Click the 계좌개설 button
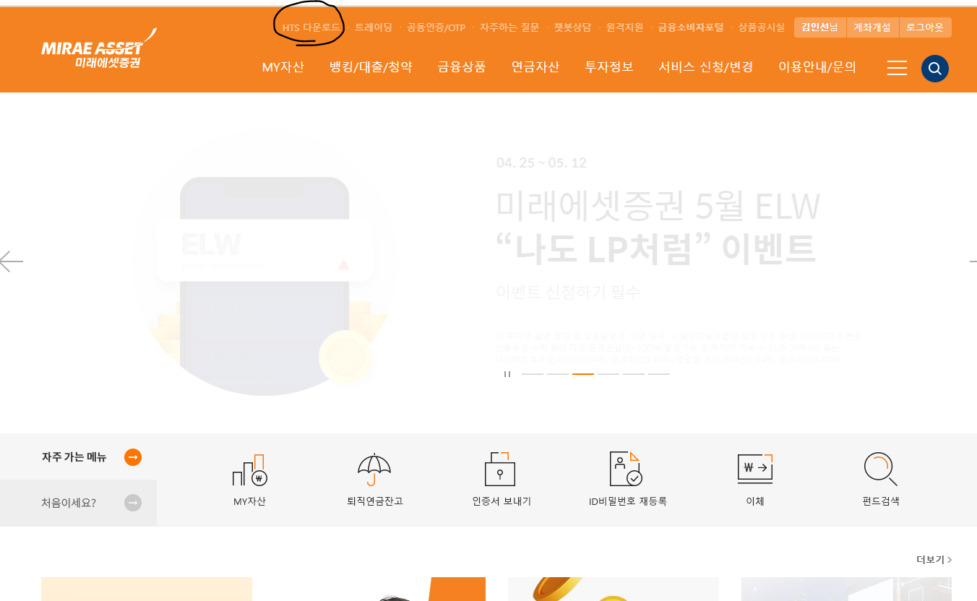Screen dimensions: 977x601 point(872,27)
